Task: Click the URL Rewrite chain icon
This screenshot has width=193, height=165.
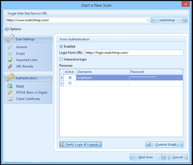Action: pos(10,66)
